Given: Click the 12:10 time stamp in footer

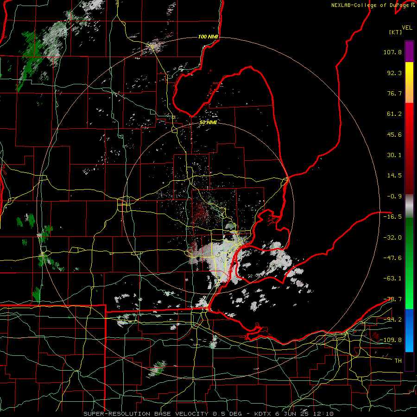Looking at the screenshot, I should click(323, 414).
